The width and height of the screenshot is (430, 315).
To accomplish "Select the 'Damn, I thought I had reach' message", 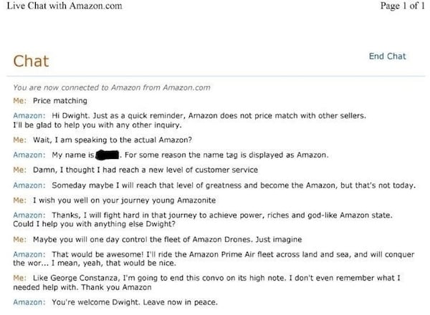I will 145,170.
